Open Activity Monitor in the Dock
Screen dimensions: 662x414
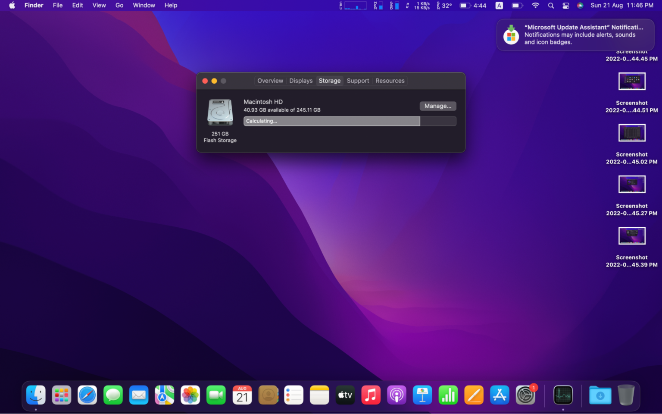[x=563, y=395]
